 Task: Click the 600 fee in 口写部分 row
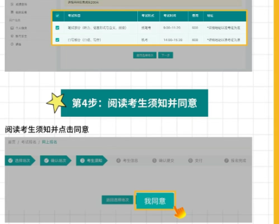coord(195,40)
